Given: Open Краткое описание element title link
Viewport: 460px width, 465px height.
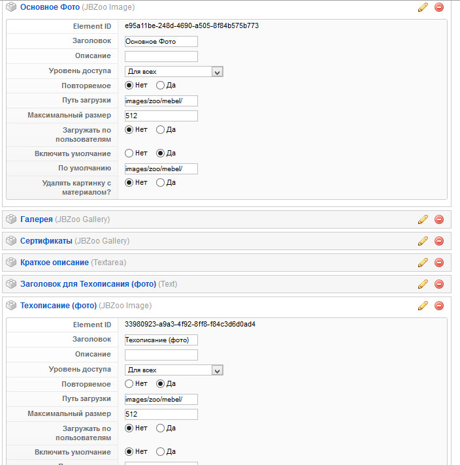Looking at the screenshot, I should (54, 263).
